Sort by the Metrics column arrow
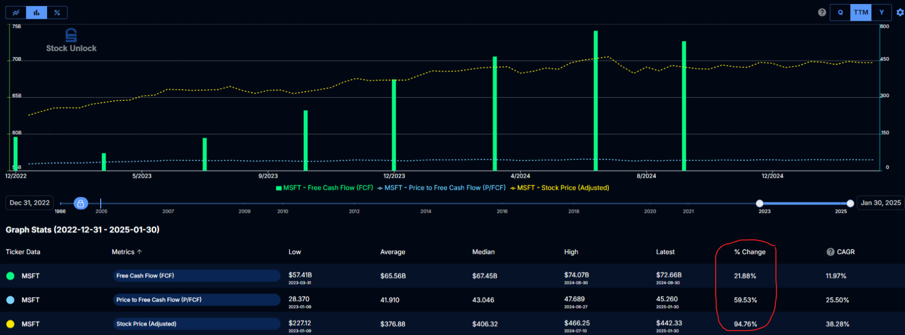This screenshot has height=335, width=905. tap(140, 252)
